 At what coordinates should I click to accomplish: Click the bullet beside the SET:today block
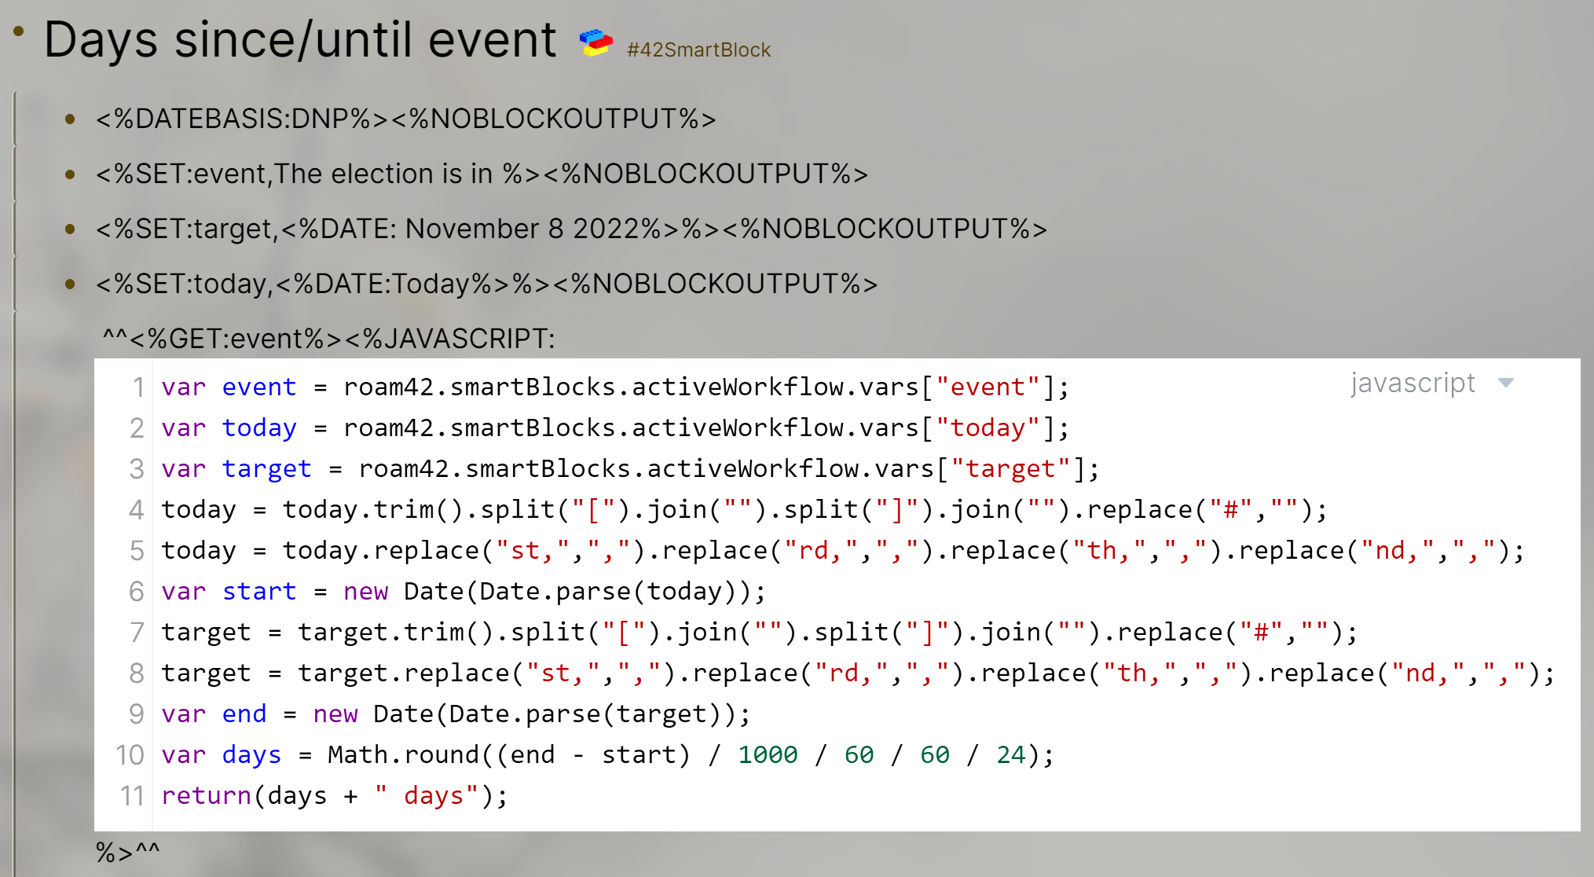tap(71, 284)
